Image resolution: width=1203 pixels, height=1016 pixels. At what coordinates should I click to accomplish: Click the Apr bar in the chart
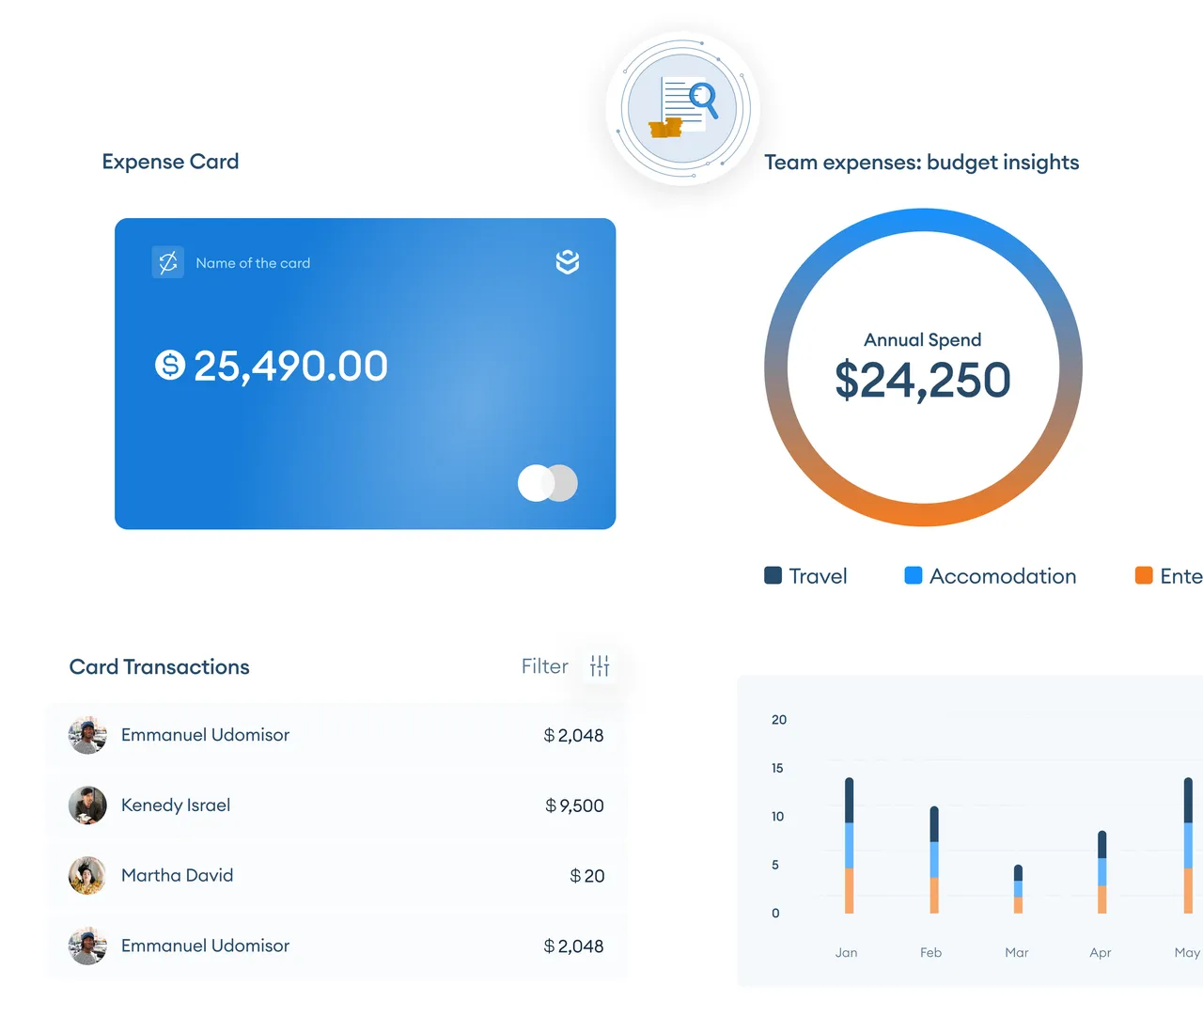tap(1102, 872)
